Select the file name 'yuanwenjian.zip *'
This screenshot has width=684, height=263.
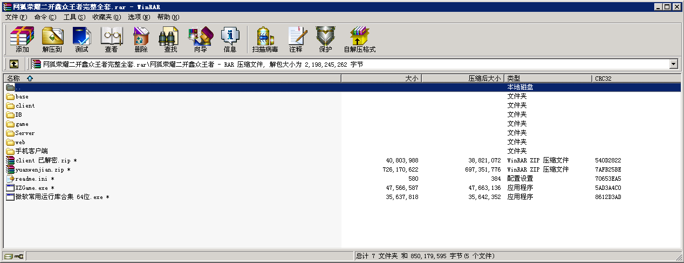click(x=43, y=170)
